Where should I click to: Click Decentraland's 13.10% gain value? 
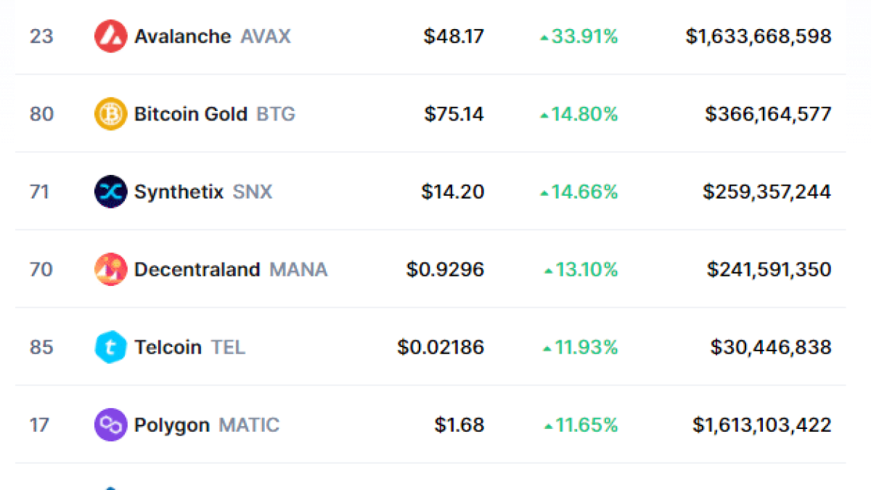click(586, 269)
